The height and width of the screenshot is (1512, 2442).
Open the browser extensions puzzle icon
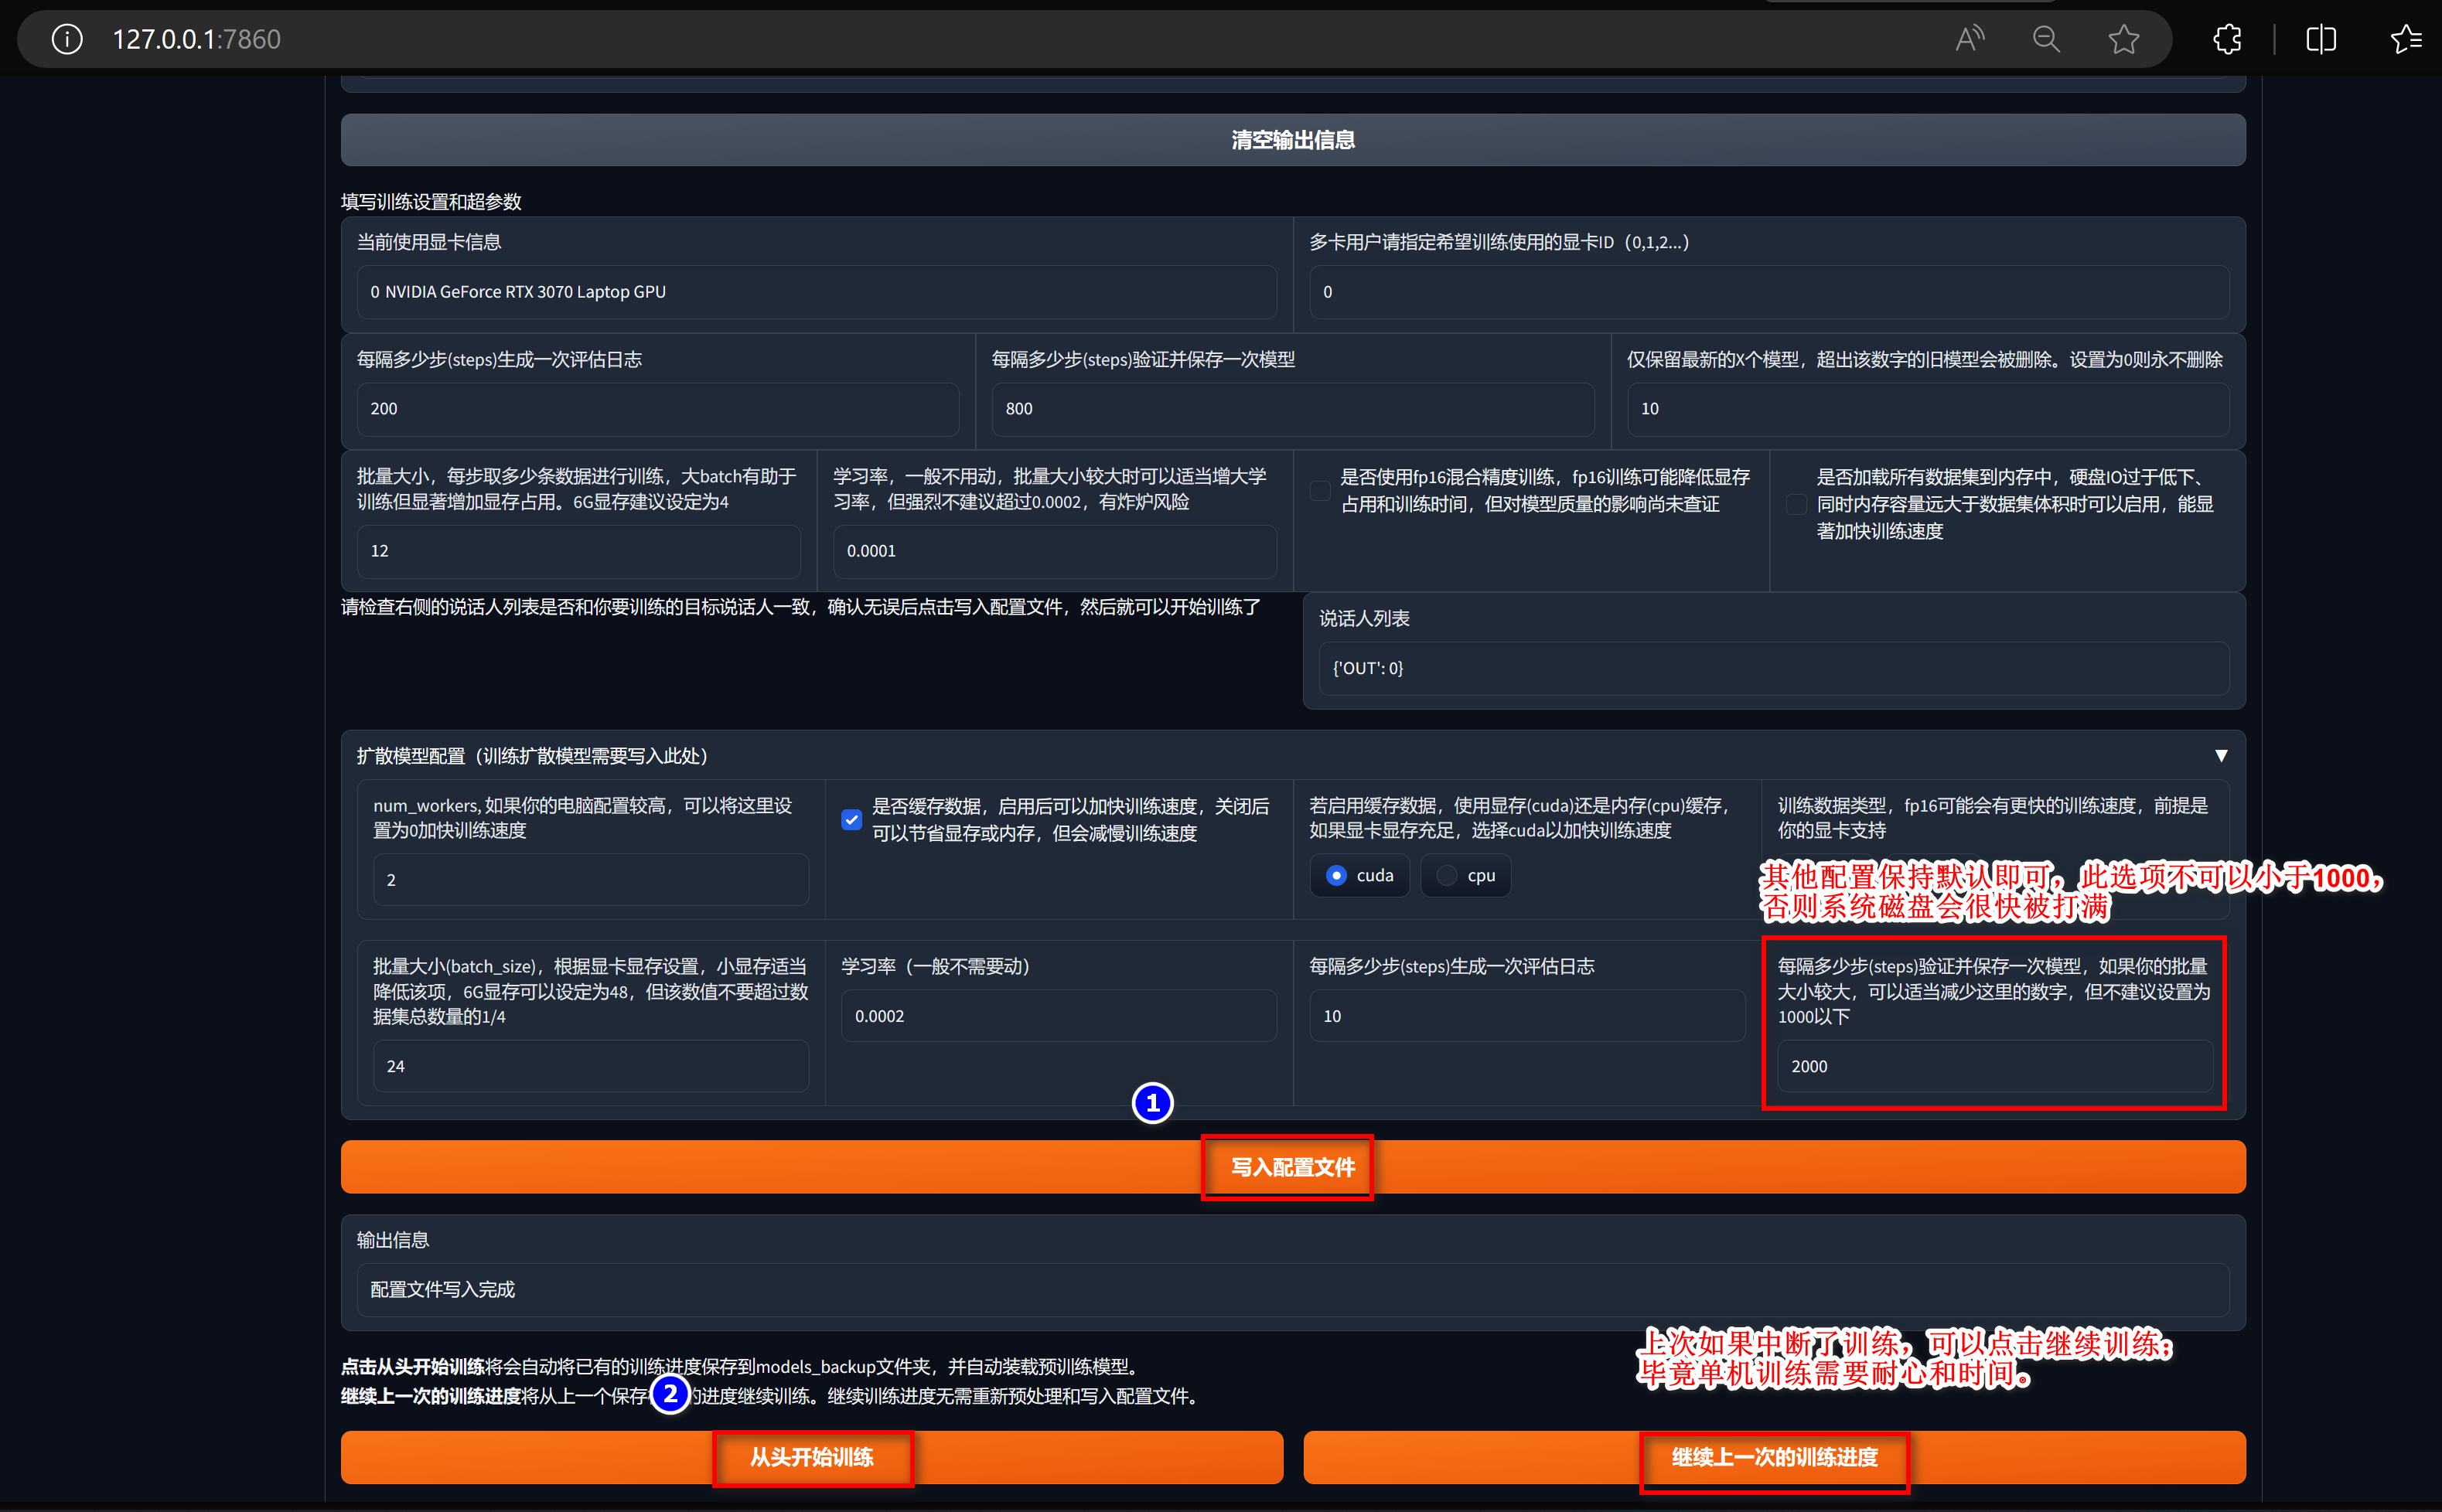click(2227, 39)
